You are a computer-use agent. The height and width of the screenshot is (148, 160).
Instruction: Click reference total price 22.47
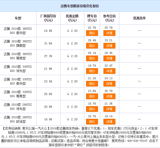108,66
